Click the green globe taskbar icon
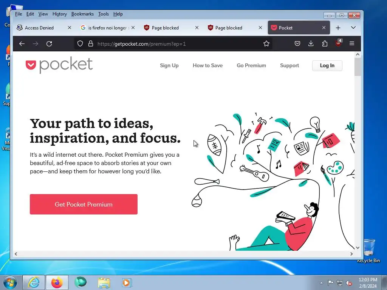 click(x=80, y=282)
